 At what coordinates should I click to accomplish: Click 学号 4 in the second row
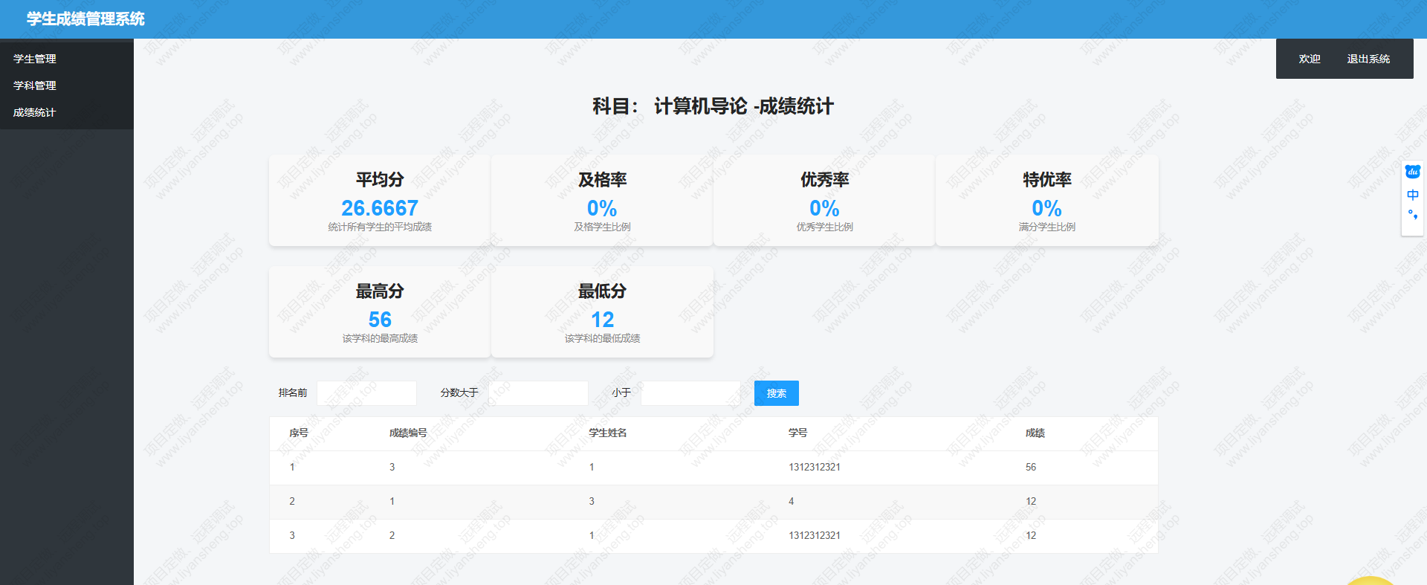pyautogui.click(x=792, y=501)
